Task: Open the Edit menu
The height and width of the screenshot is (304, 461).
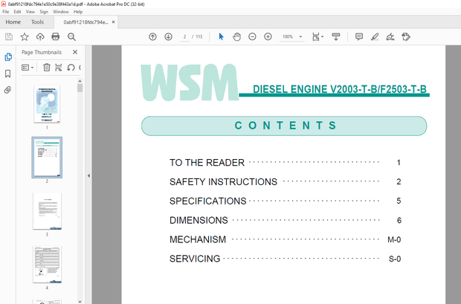Action: point(17,12)
